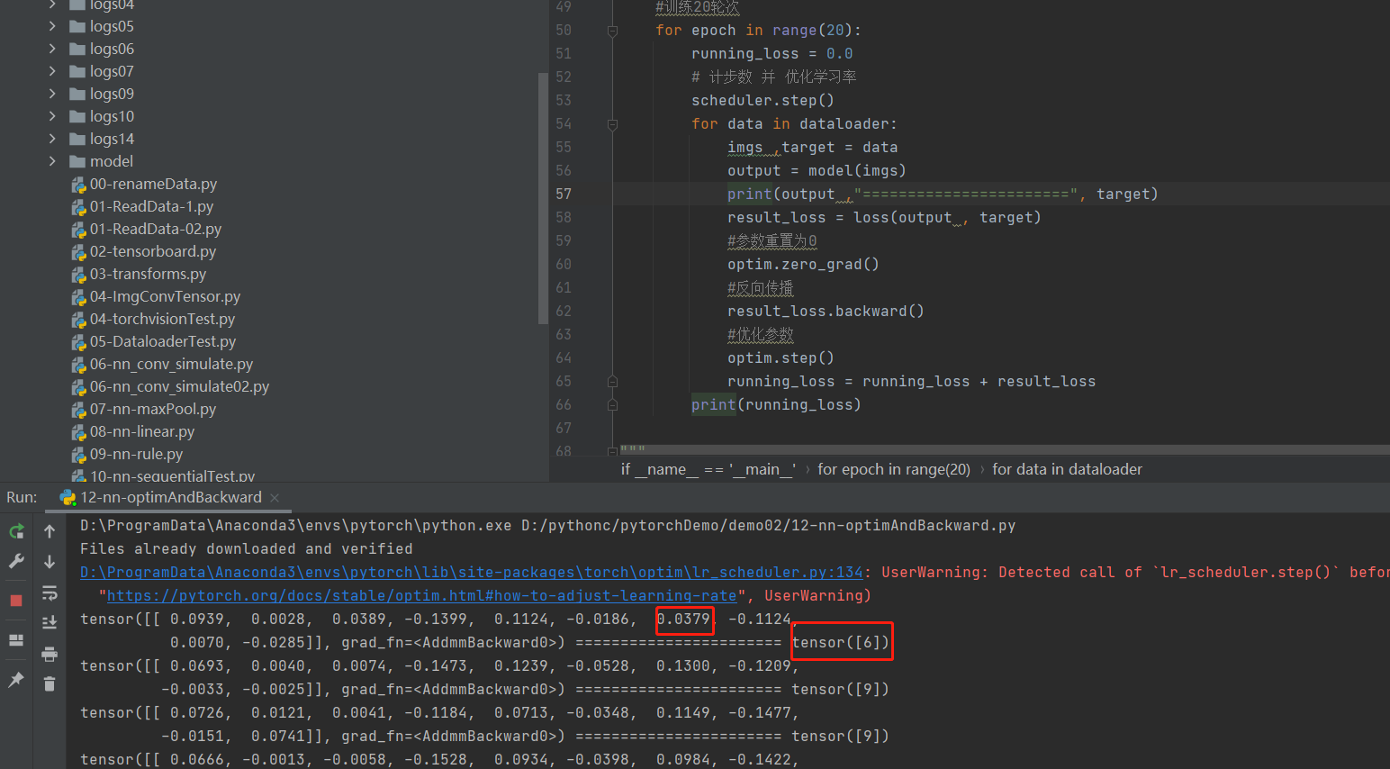Click Python icon of 09-nn-rule.py

pyautogui.click(x=79, y=455)
